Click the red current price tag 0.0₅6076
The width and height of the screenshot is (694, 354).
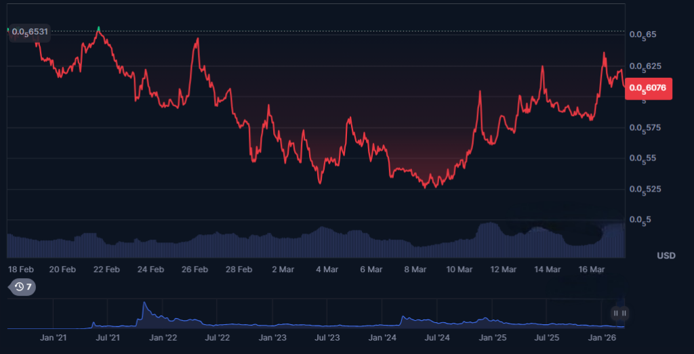point(649,87)
